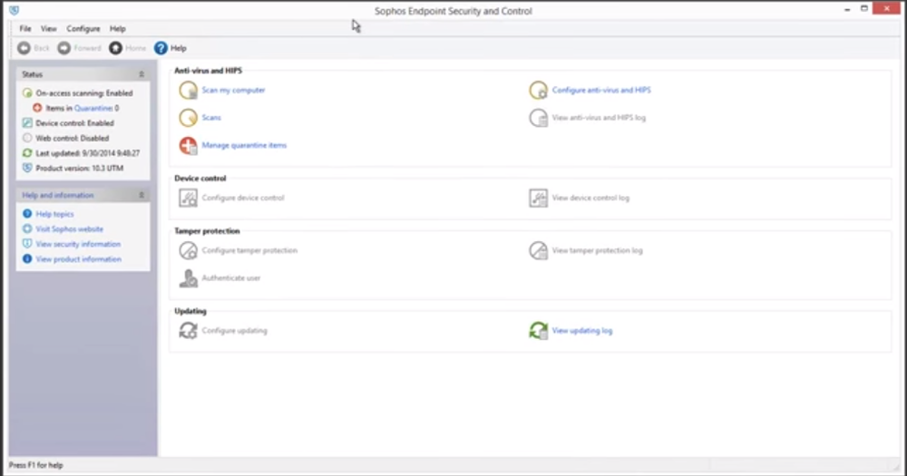This screenshot has width=907, height=476.
Task: Click 'Product version: 10.3 UTM' text
Action: click(79, 169)
